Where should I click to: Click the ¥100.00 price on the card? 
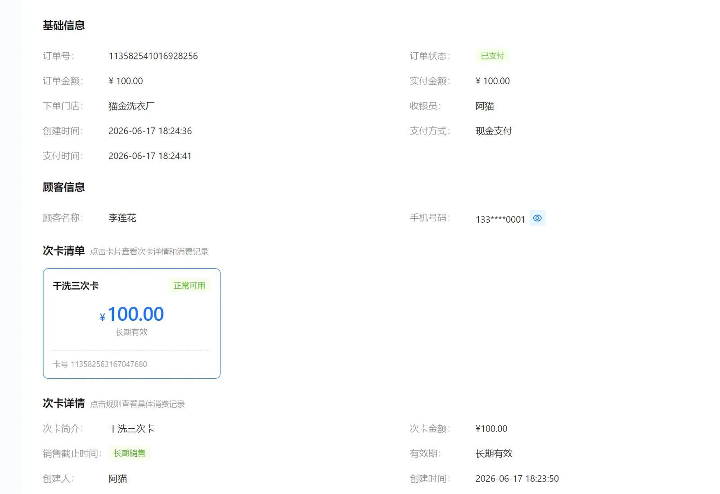tap(131, 314)
